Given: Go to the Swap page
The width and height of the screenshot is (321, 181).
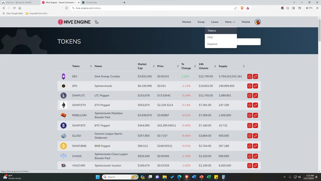Looking at the screenshot, I should (201, 22).
